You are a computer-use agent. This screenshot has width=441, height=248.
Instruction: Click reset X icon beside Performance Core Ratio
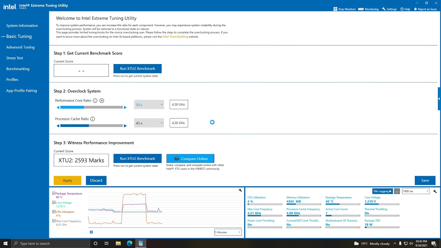(x=102, y=101)
